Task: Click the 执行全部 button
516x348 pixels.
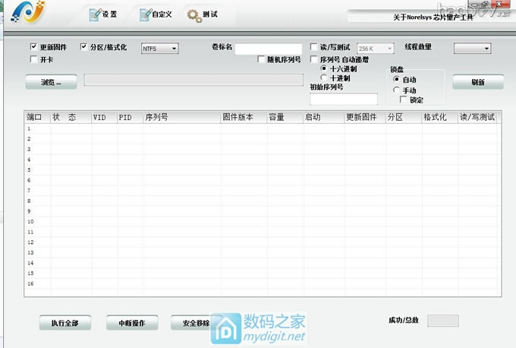Action: pos(64,323)
